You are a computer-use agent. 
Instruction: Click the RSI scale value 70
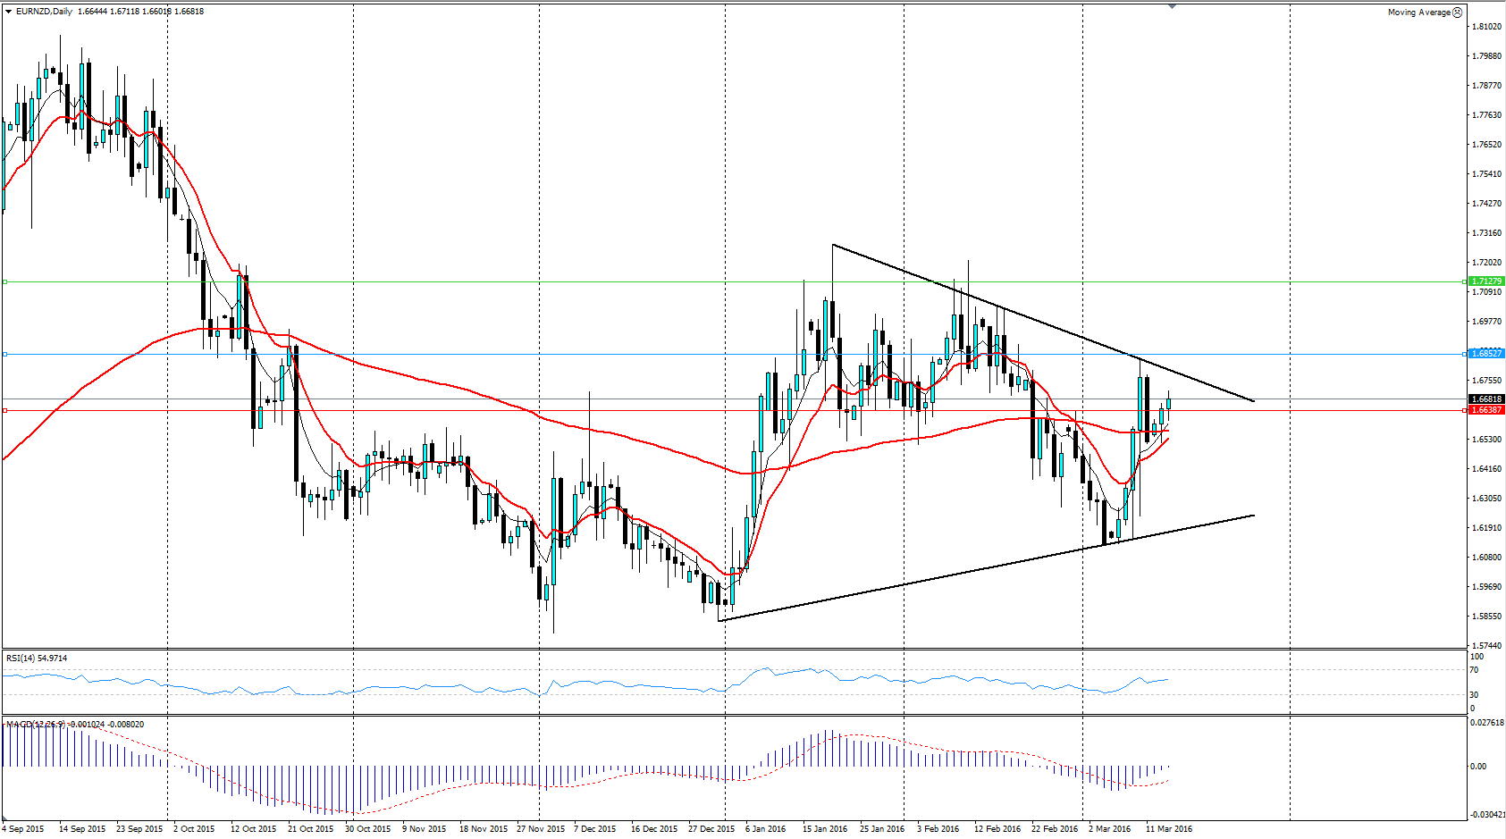tap(1474, 670)
